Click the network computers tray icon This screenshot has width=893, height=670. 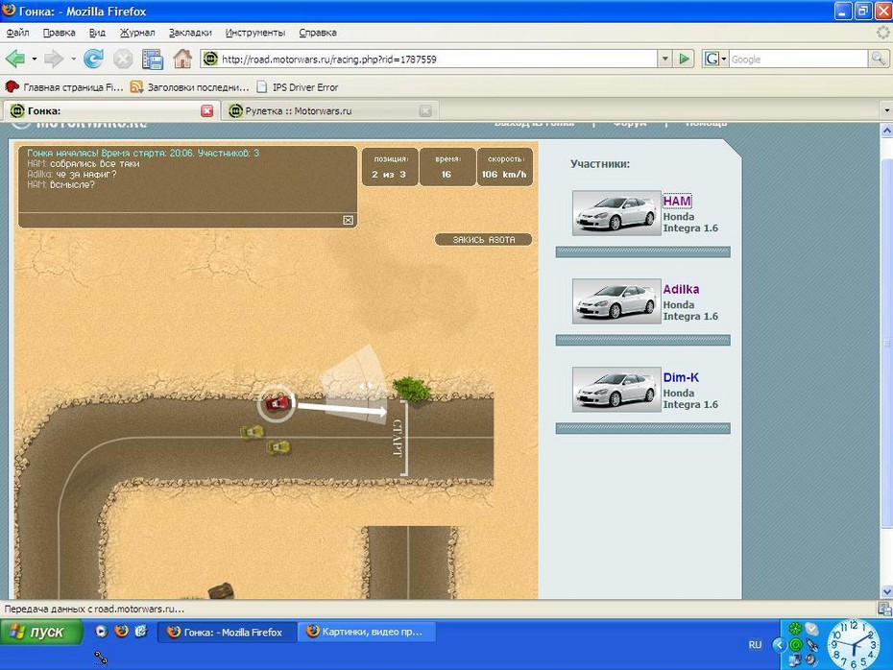(795, 659)
